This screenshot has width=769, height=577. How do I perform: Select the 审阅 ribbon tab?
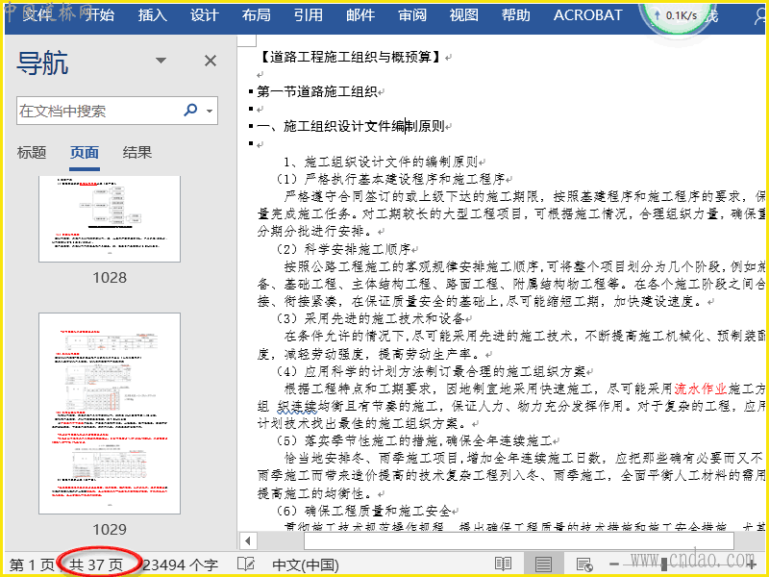[x=412, y=14]
